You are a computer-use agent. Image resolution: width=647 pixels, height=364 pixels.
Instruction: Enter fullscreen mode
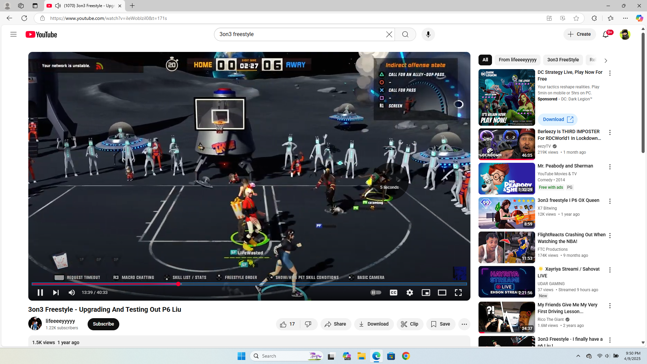(x=458, y=293)
